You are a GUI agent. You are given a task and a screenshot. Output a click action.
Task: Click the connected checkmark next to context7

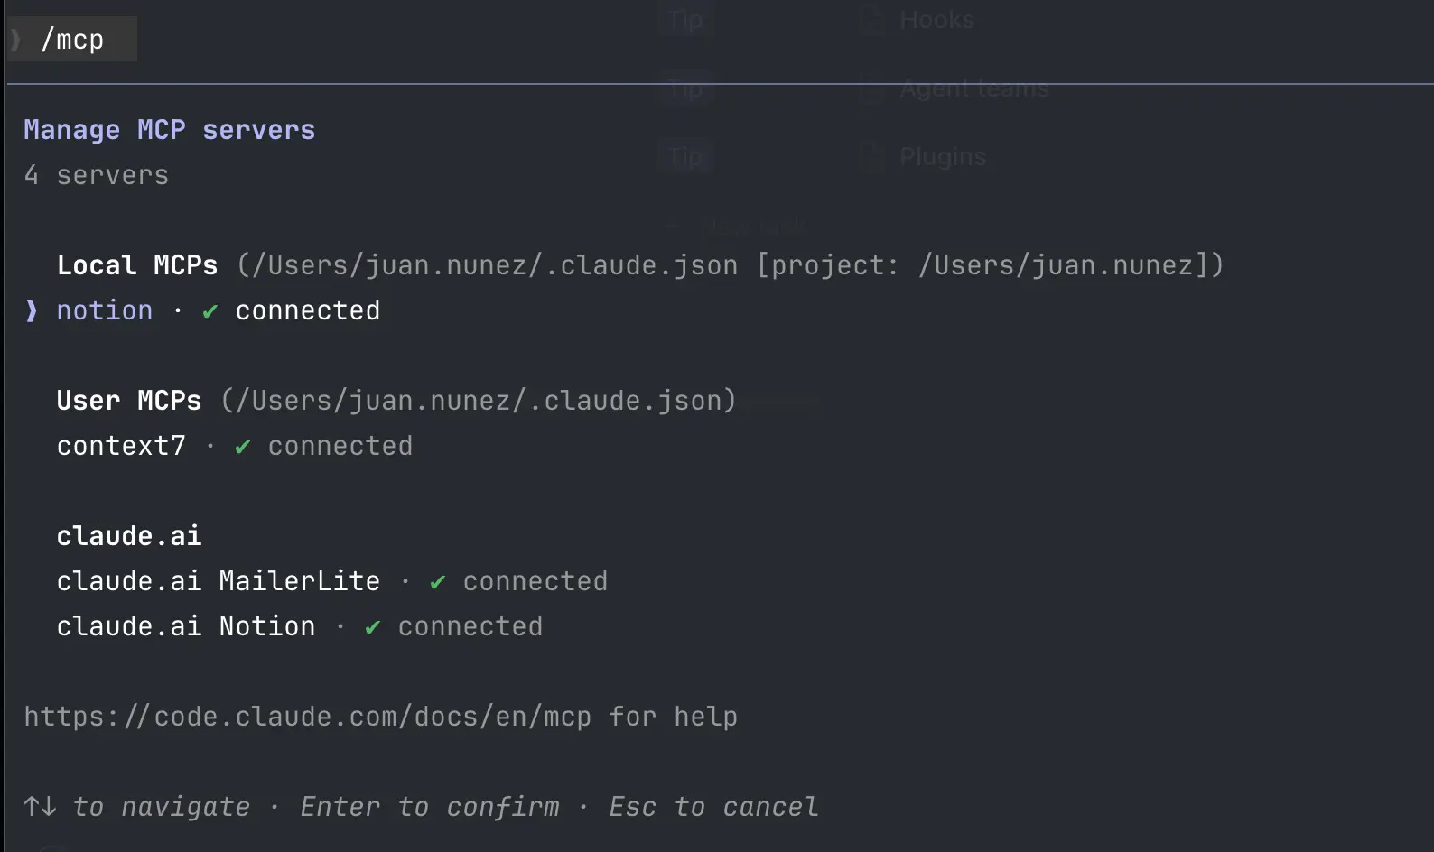tap(241, 446)
